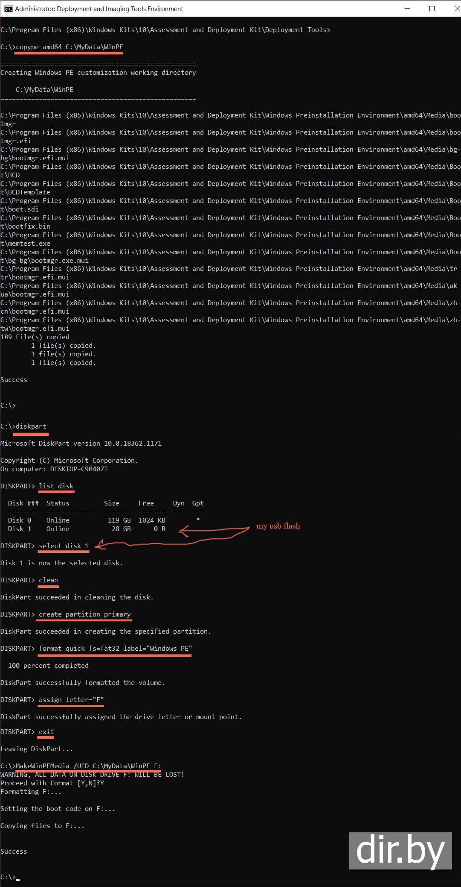
Task: Click the command prompt icon in title bar
Action: tap(8, 9)
